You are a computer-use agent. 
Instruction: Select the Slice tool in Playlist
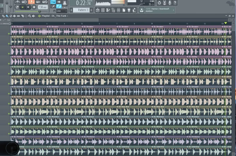tap(22, 16)
